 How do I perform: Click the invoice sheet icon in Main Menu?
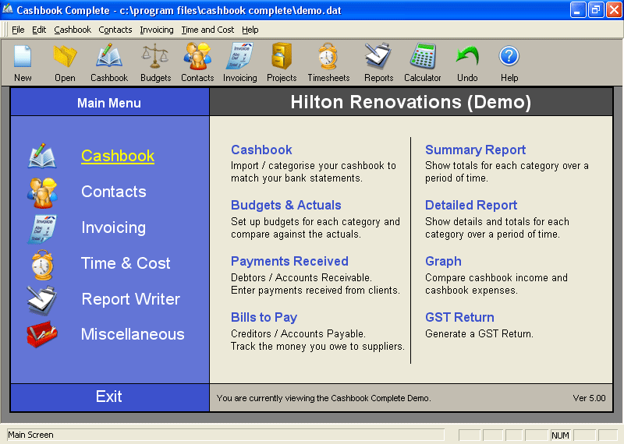42,229
